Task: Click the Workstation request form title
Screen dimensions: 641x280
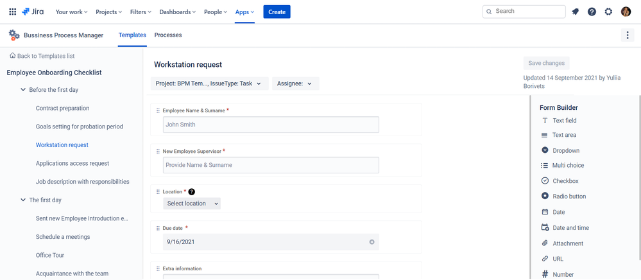Action: click(x=188, y=65)
